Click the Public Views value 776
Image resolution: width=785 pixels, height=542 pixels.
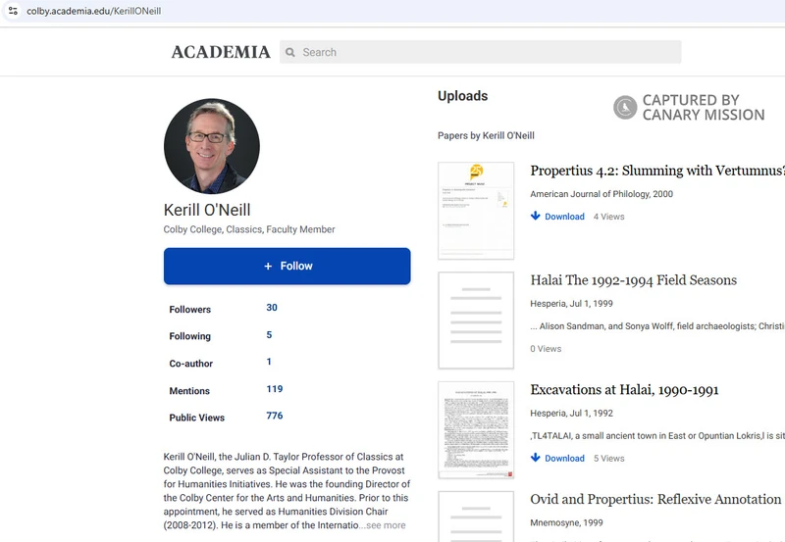pos(275,416)
